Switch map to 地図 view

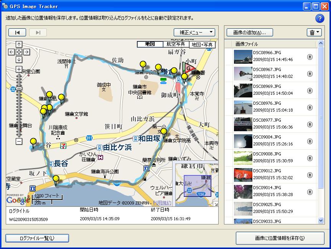point(150,45)
